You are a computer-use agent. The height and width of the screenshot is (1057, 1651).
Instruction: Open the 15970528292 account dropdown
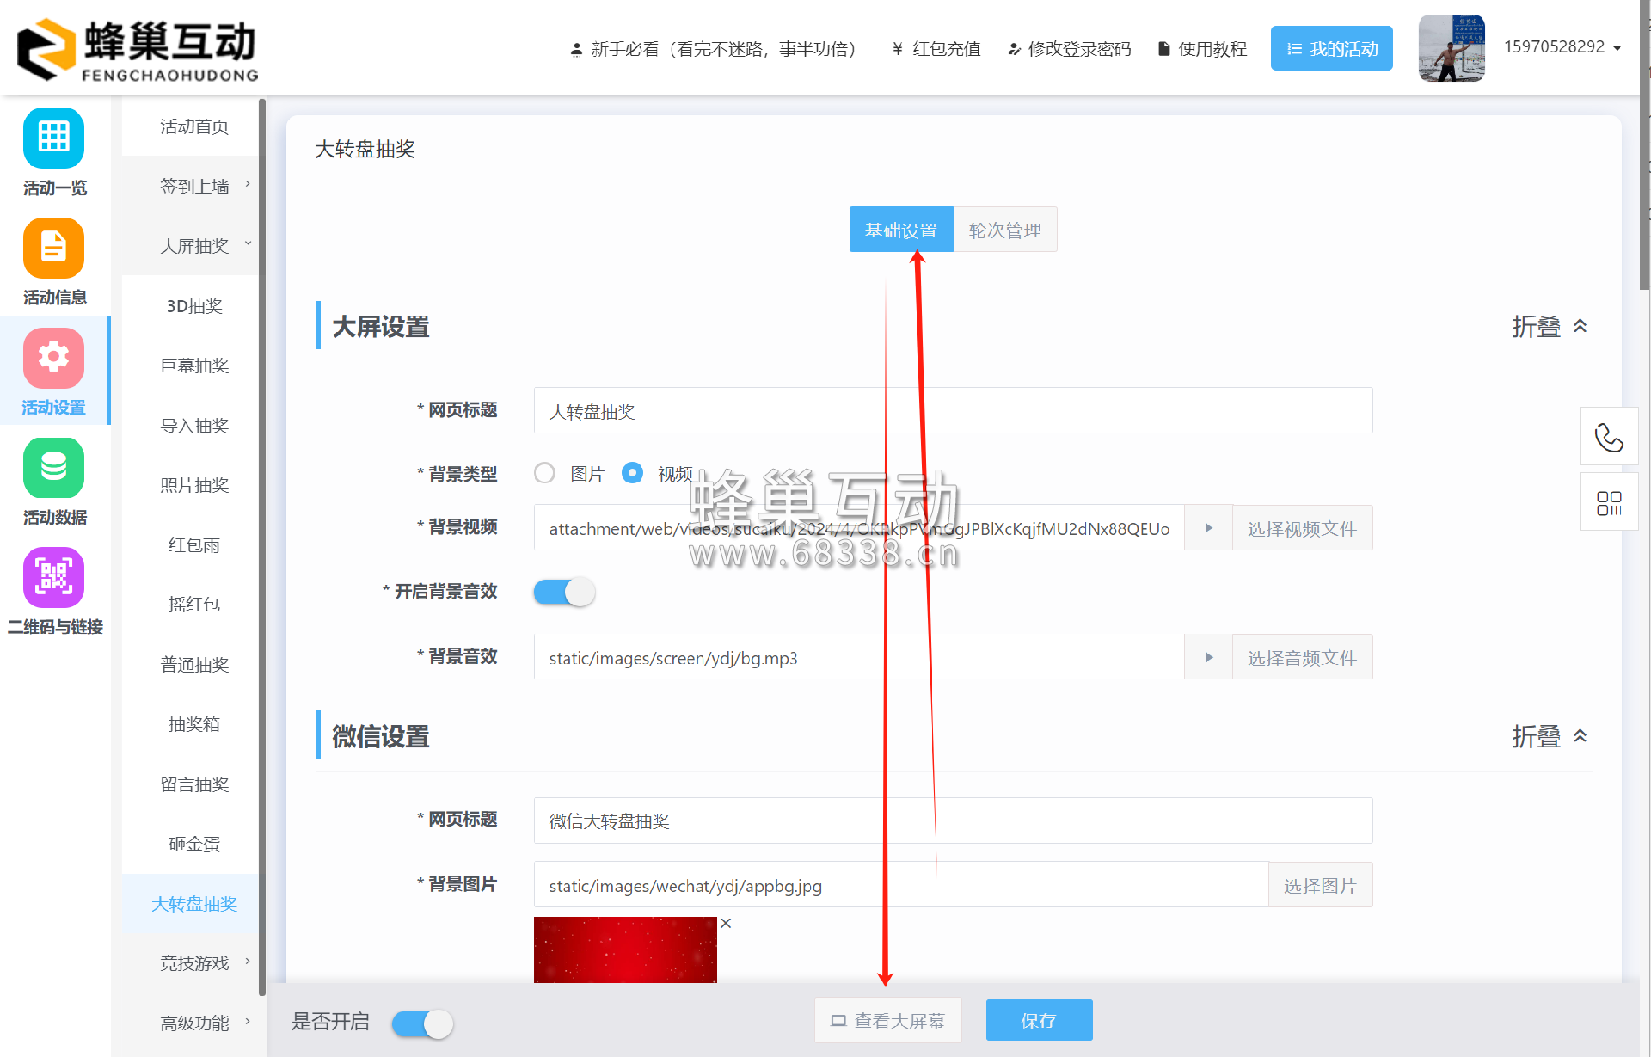[x=1559, y=47]
